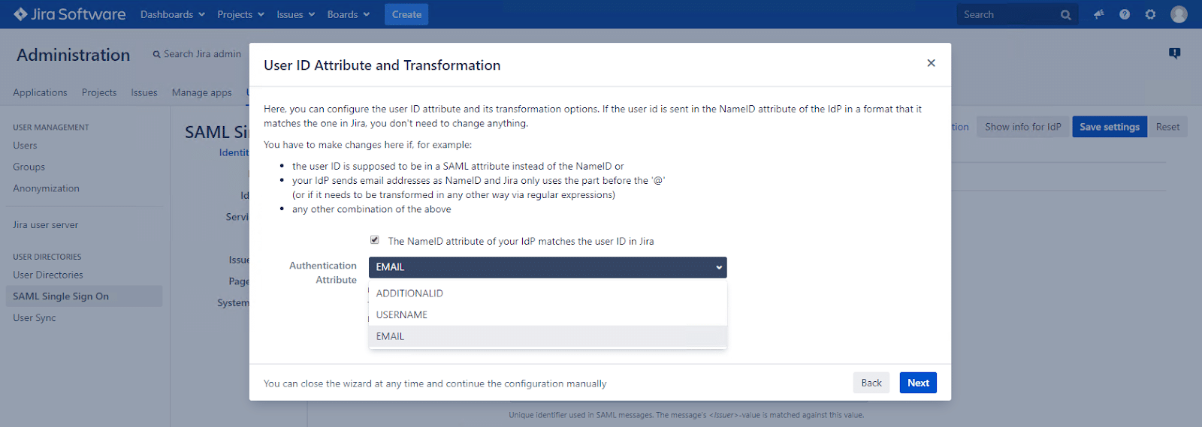Click the top Search field
Image resolution: width=1202 pixels, height=427 pixels.
pyautogui.click(x=1007, y=14)
